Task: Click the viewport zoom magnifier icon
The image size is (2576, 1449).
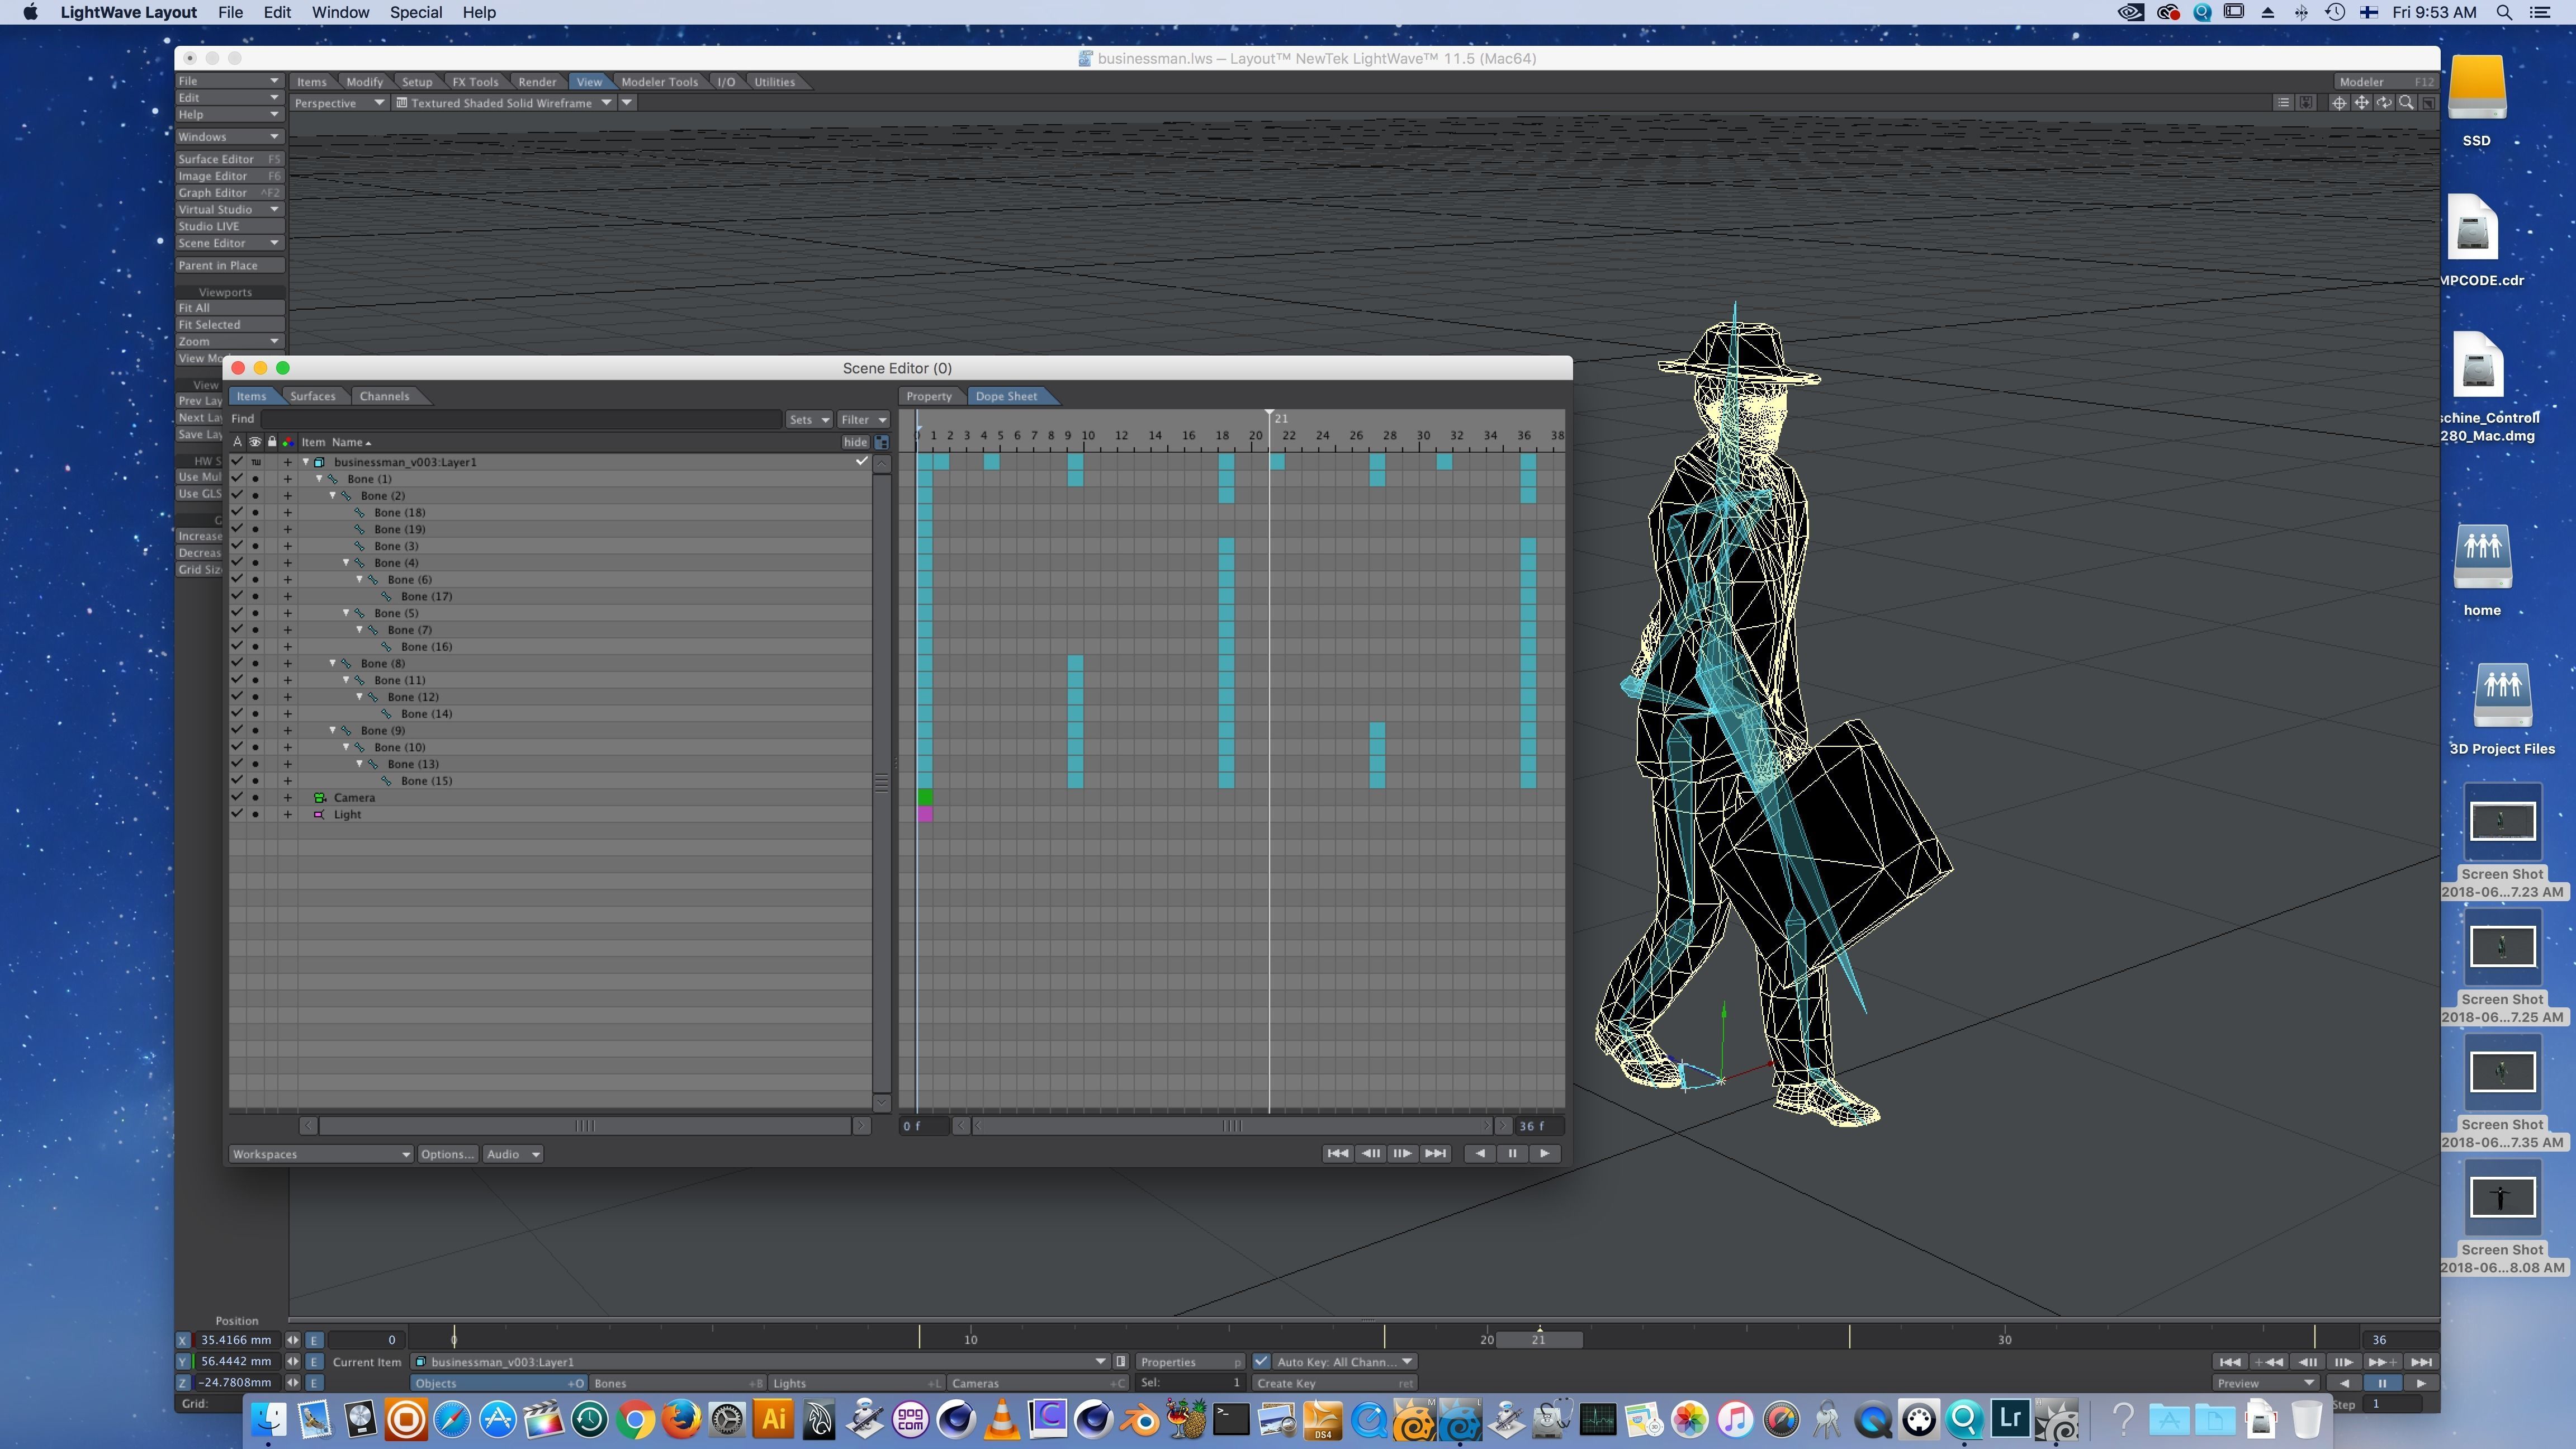Action: tap(2407, 103)
